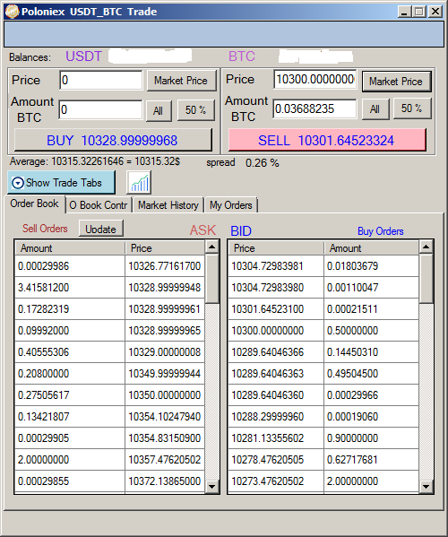Click the All button for sell amount
Viewport: 448px width, 537px height.
(375, 109)
